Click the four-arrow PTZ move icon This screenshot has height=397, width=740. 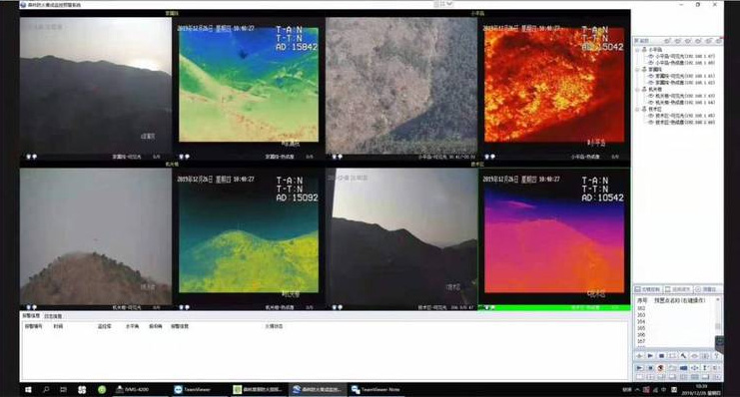tap(694, 368)
